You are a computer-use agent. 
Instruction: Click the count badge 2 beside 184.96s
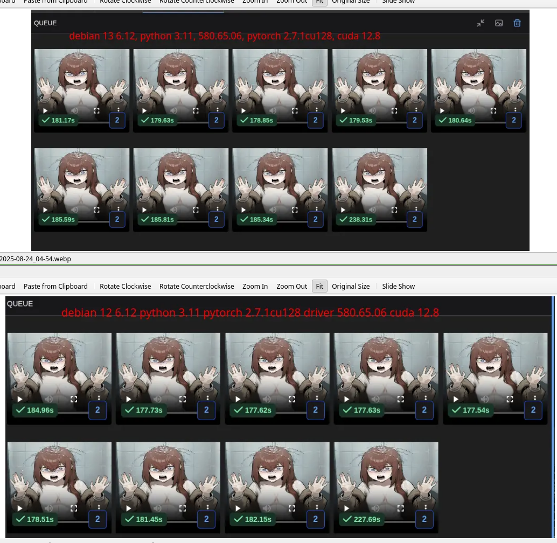(98, 410)
